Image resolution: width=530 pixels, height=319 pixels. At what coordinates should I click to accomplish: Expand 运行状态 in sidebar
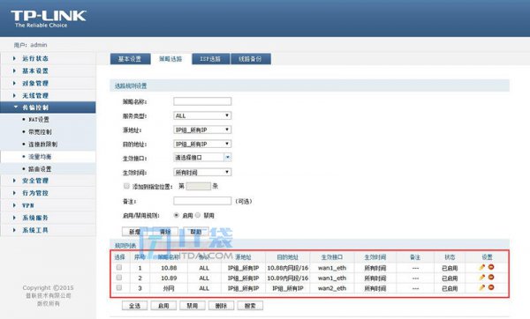click(x=35, y=58)
